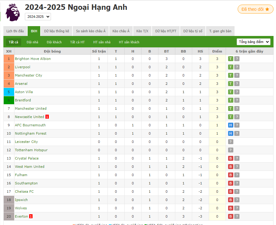Open the Southampton team link
This screenshot has width=276, height=225.
(26, 183)
